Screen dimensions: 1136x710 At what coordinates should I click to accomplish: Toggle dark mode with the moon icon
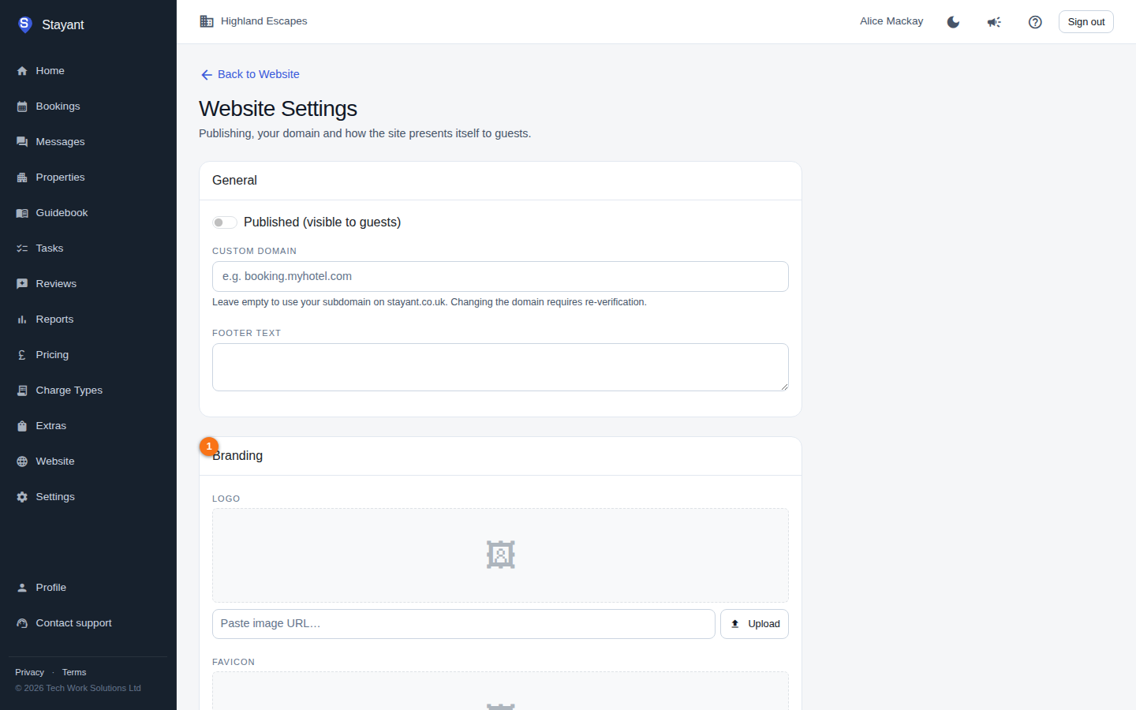[x=953, y=22]
